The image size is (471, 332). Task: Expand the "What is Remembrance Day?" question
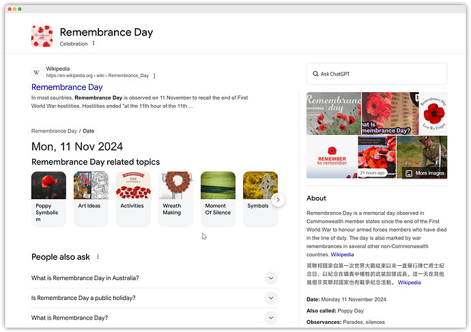pos(154,318)
